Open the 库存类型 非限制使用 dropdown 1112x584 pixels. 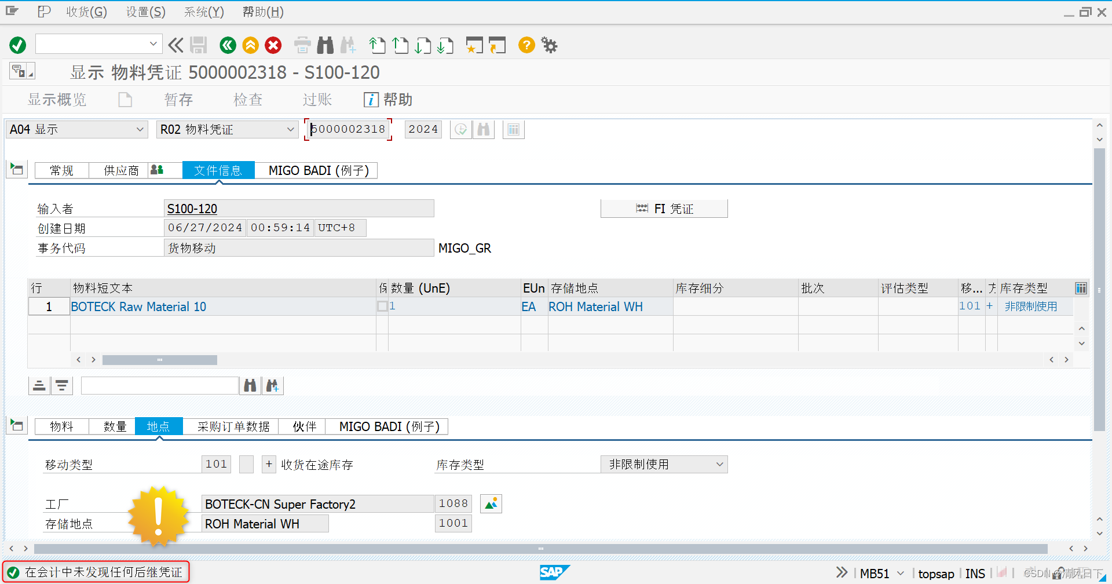tap(664, 464)
